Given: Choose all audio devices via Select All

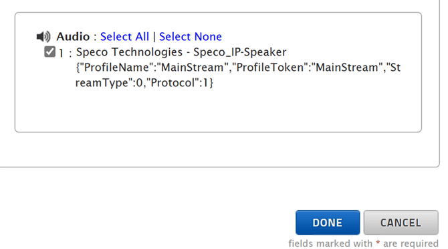Looking at the screenshot, I should pyautogui.click(x=124, y=37).
